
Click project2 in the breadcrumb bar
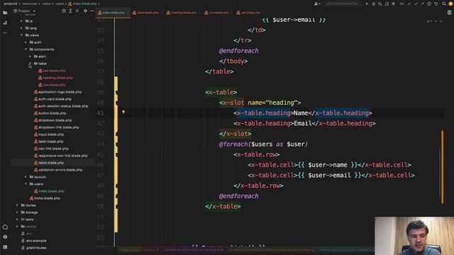click(x=10, y=4)
